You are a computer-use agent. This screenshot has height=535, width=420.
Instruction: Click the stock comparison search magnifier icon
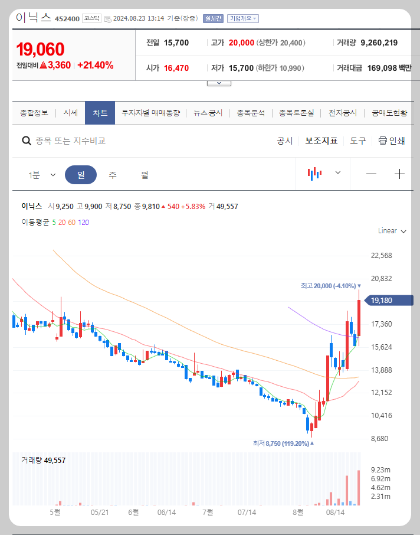(x=26, y=141)
